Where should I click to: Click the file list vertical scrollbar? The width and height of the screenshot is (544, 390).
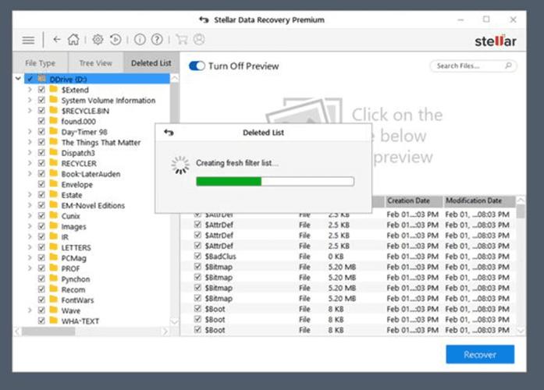(521, 211)
